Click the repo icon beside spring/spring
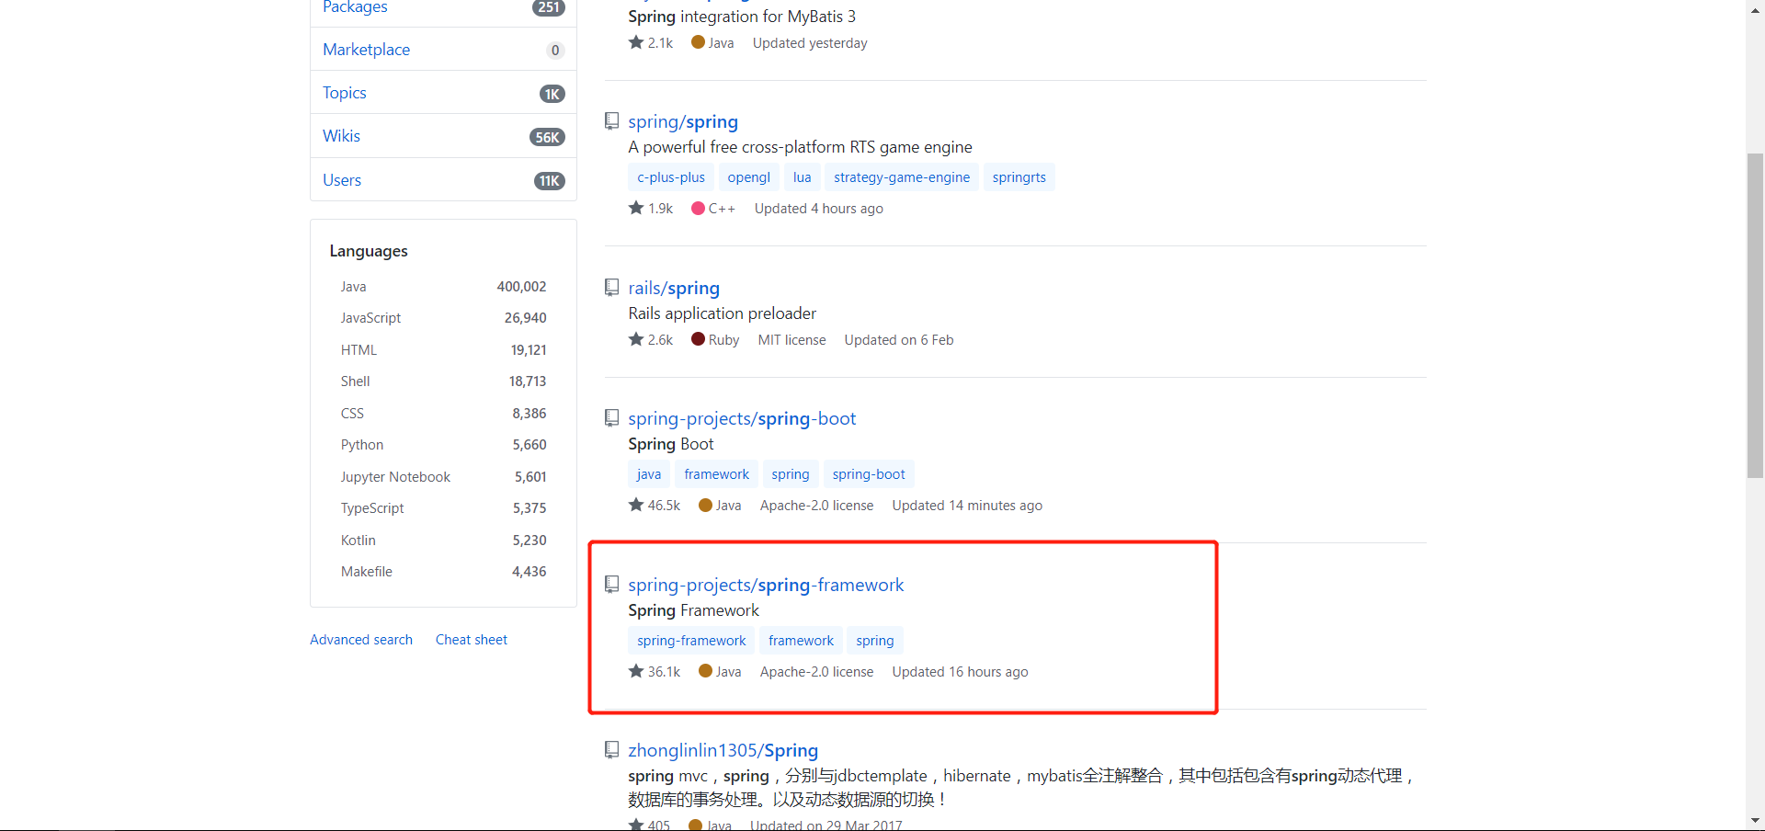The width and height of the screenshot is (1765, 831). [611, 121]
